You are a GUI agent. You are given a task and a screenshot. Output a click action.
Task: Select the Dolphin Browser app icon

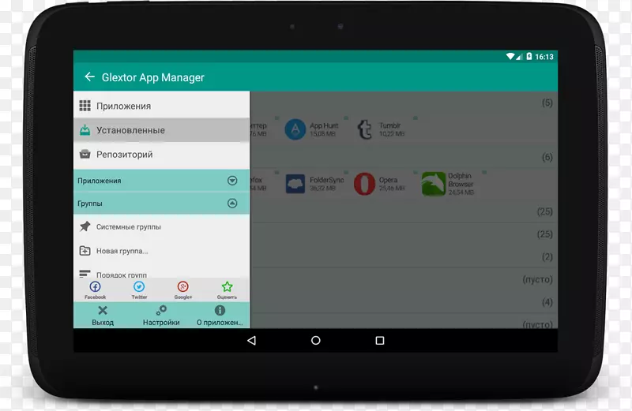[434, 184]
